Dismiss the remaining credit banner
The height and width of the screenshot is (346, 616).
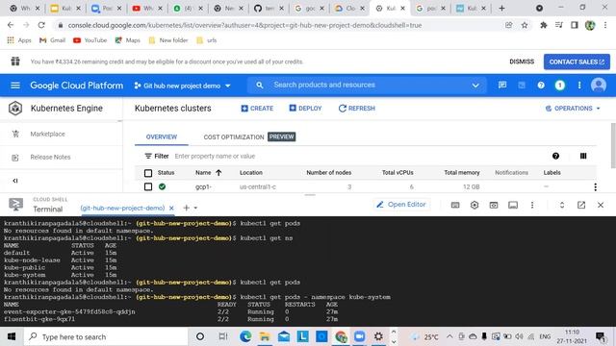(522, 62)
